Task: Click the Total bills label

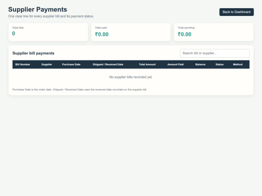Action: tap(18, 28)
